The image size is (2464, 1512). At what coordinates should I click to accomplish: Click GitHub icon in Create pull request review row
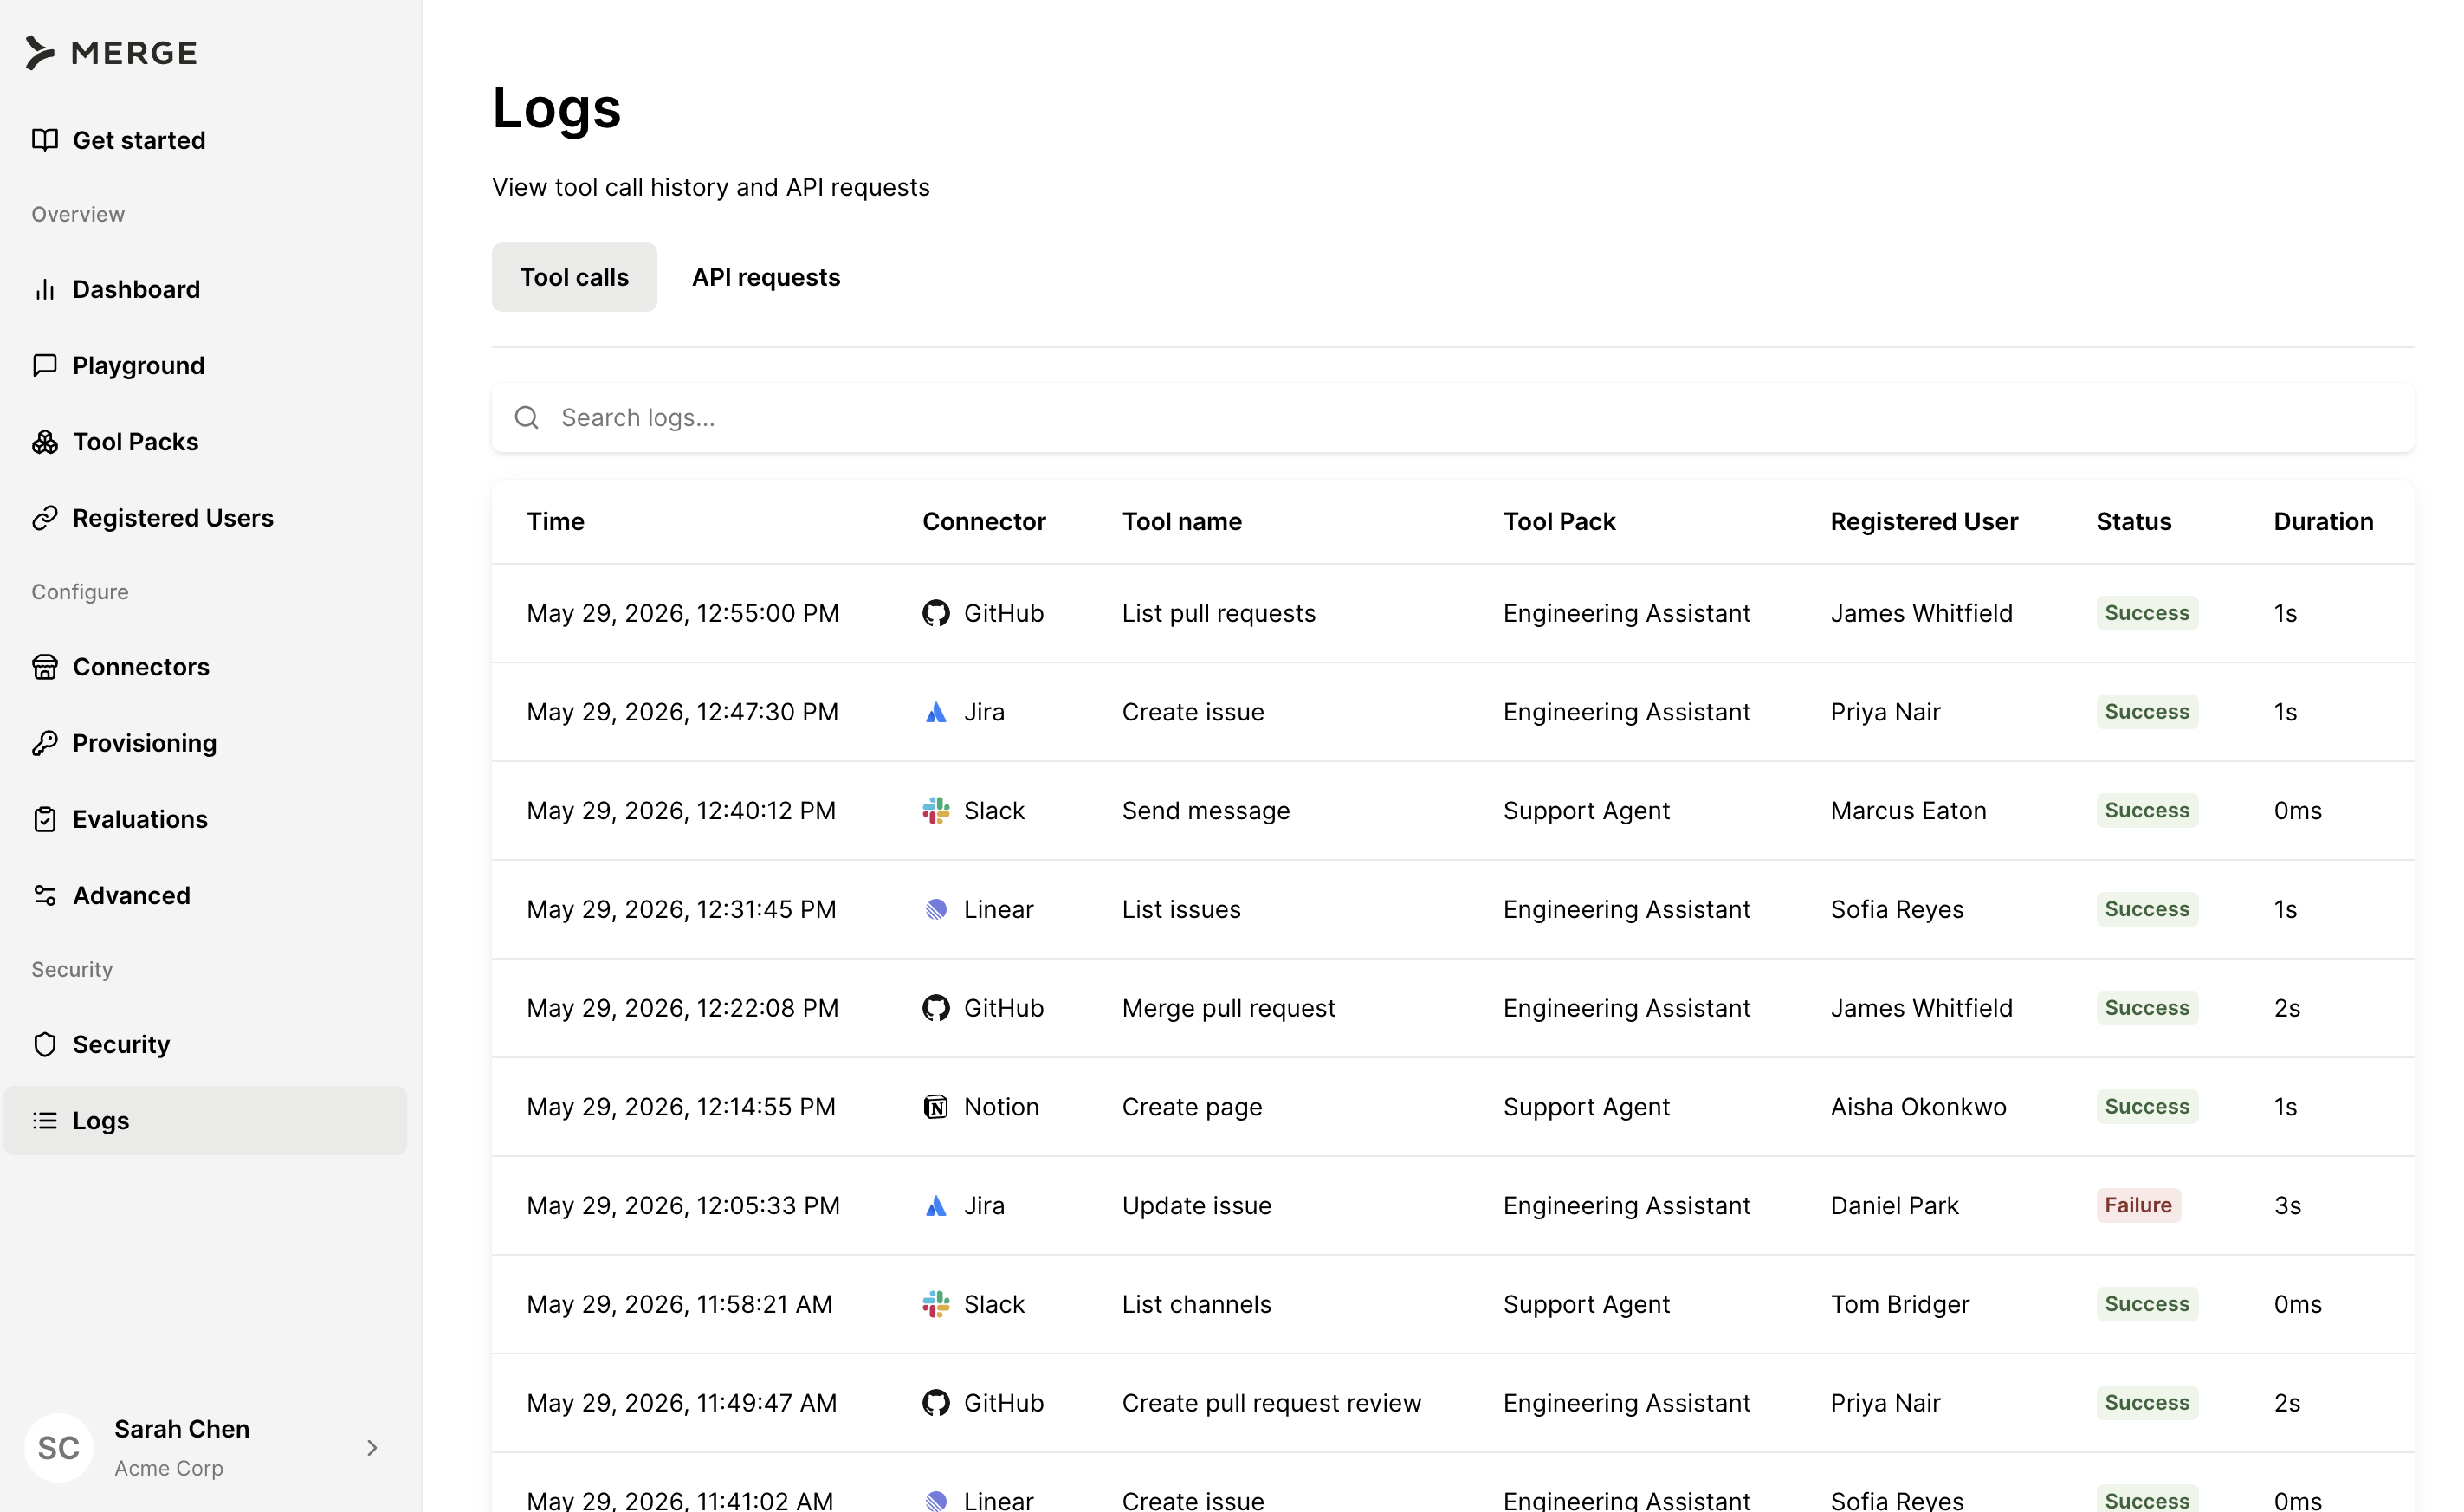click(936, 1403)
